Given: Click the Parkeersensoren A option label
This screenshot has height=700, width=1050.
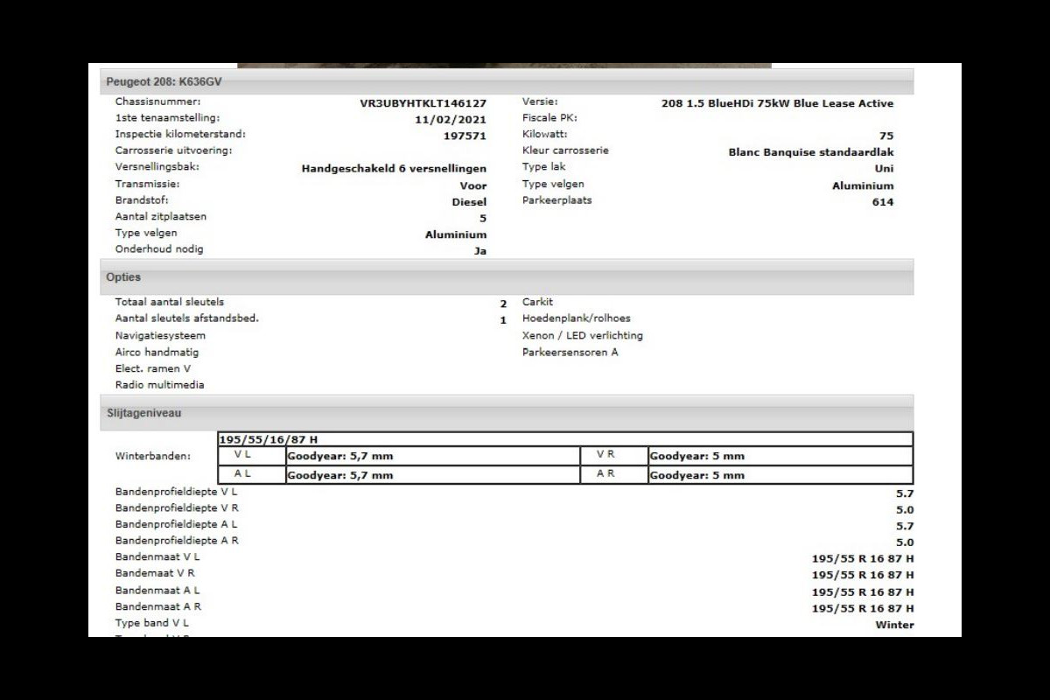Looking at the screenshot, I should 570,353.
